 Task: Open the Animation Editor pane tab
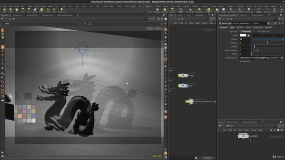point(32,15)
